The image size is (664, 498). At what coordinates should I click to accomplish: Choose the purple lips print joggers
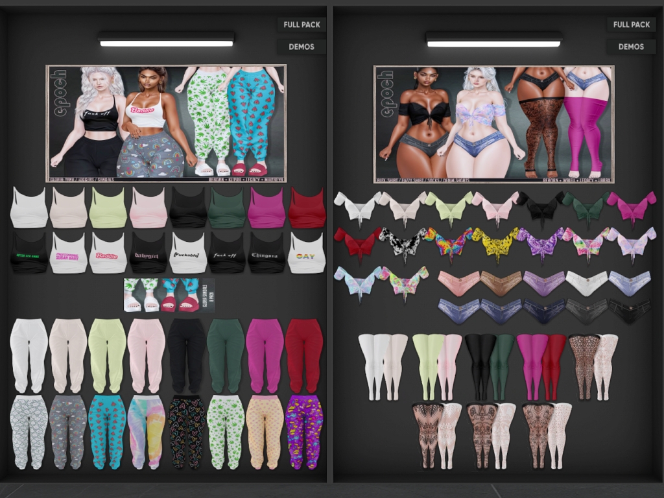pyautogui.click(x=304, y=431)
